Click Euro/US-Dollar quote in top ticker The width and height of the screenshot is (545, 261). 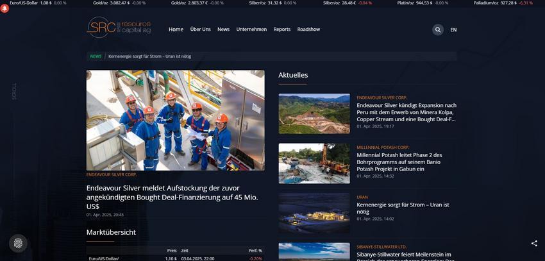pos(38,3)
